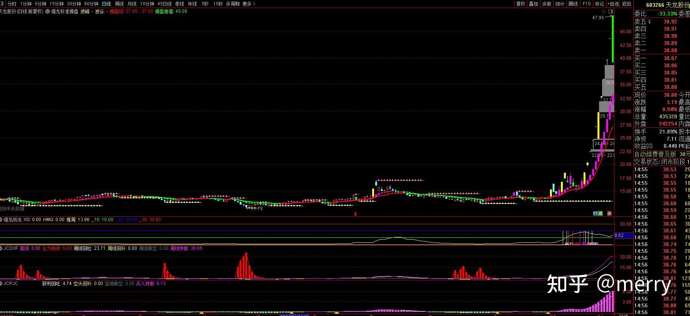Switch to the 季线 quarterly chart
The height and width of the screenshot is (316, 690).
tap(180, 4)
